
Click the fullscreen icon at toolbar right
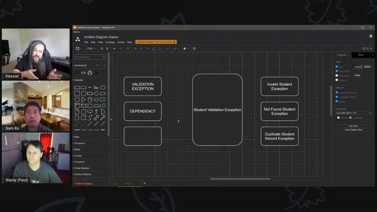click(x=364, y=48)
